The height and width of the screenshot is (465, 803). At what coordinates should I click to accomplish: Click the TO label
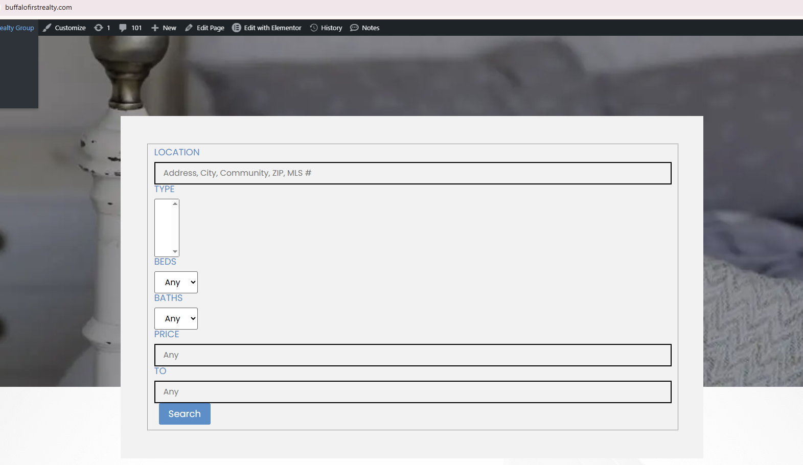tap(160, 371)
